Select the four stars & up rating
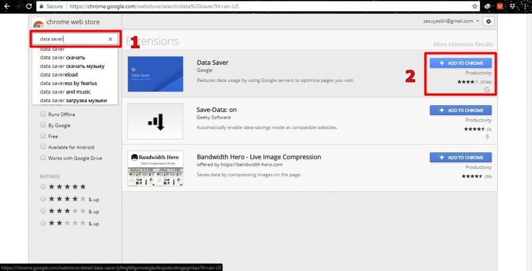This screenshot has width=532, height=271. coord(43,198)
